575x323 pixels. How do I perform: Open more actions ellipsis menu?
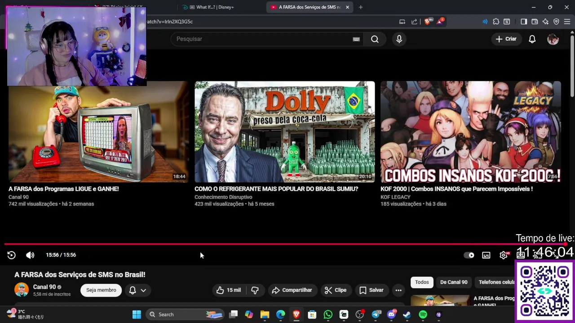[398, 290]
